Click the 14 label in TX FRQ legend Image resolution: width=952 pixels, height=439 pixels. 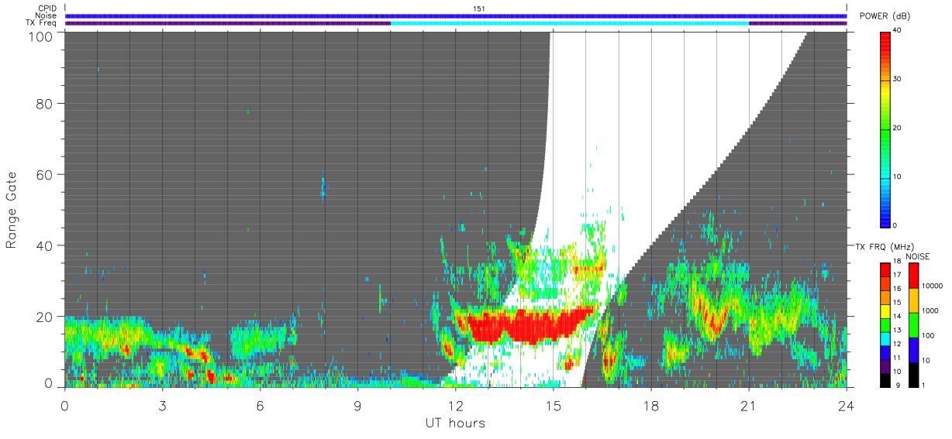click(x=897, y=316)
